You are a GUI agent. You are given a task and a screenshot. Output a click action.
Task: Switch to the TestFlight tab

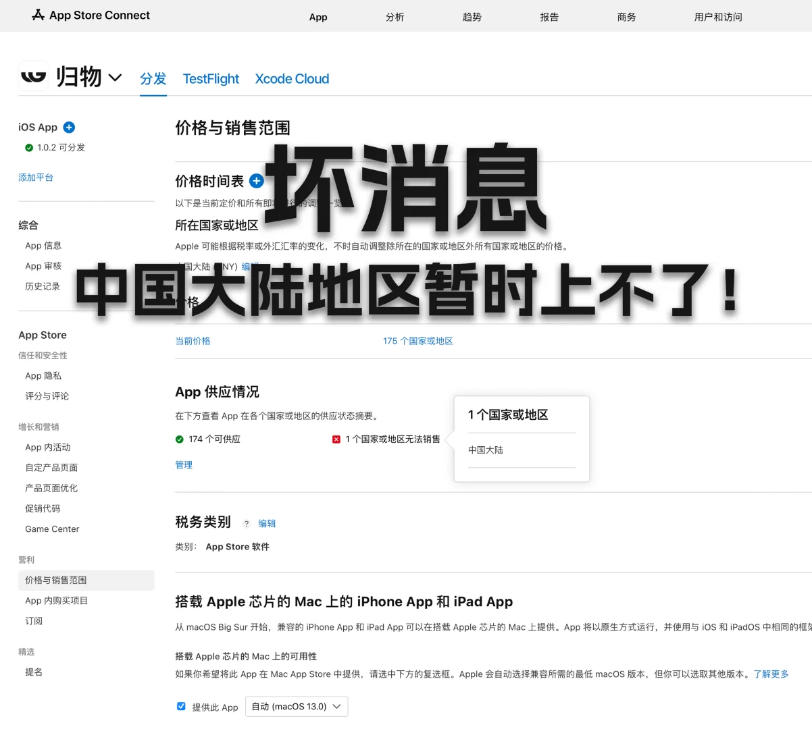(210, 79)
